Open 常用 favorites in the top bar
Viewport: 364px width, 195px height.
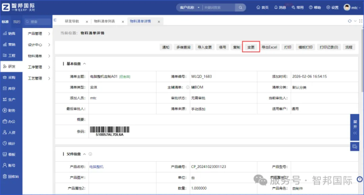pyautogui.click(x=297, y=7)
